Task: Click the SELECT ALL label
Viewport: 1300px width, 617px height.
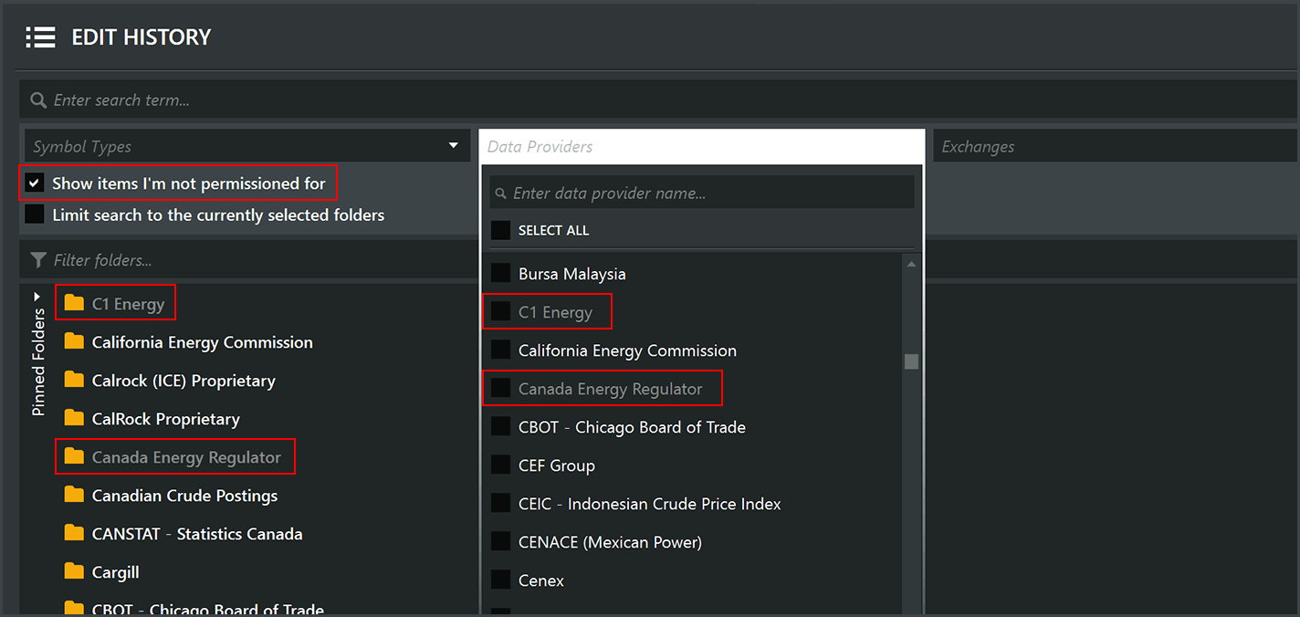Action: pyautogui.click(x=554, y=230)
